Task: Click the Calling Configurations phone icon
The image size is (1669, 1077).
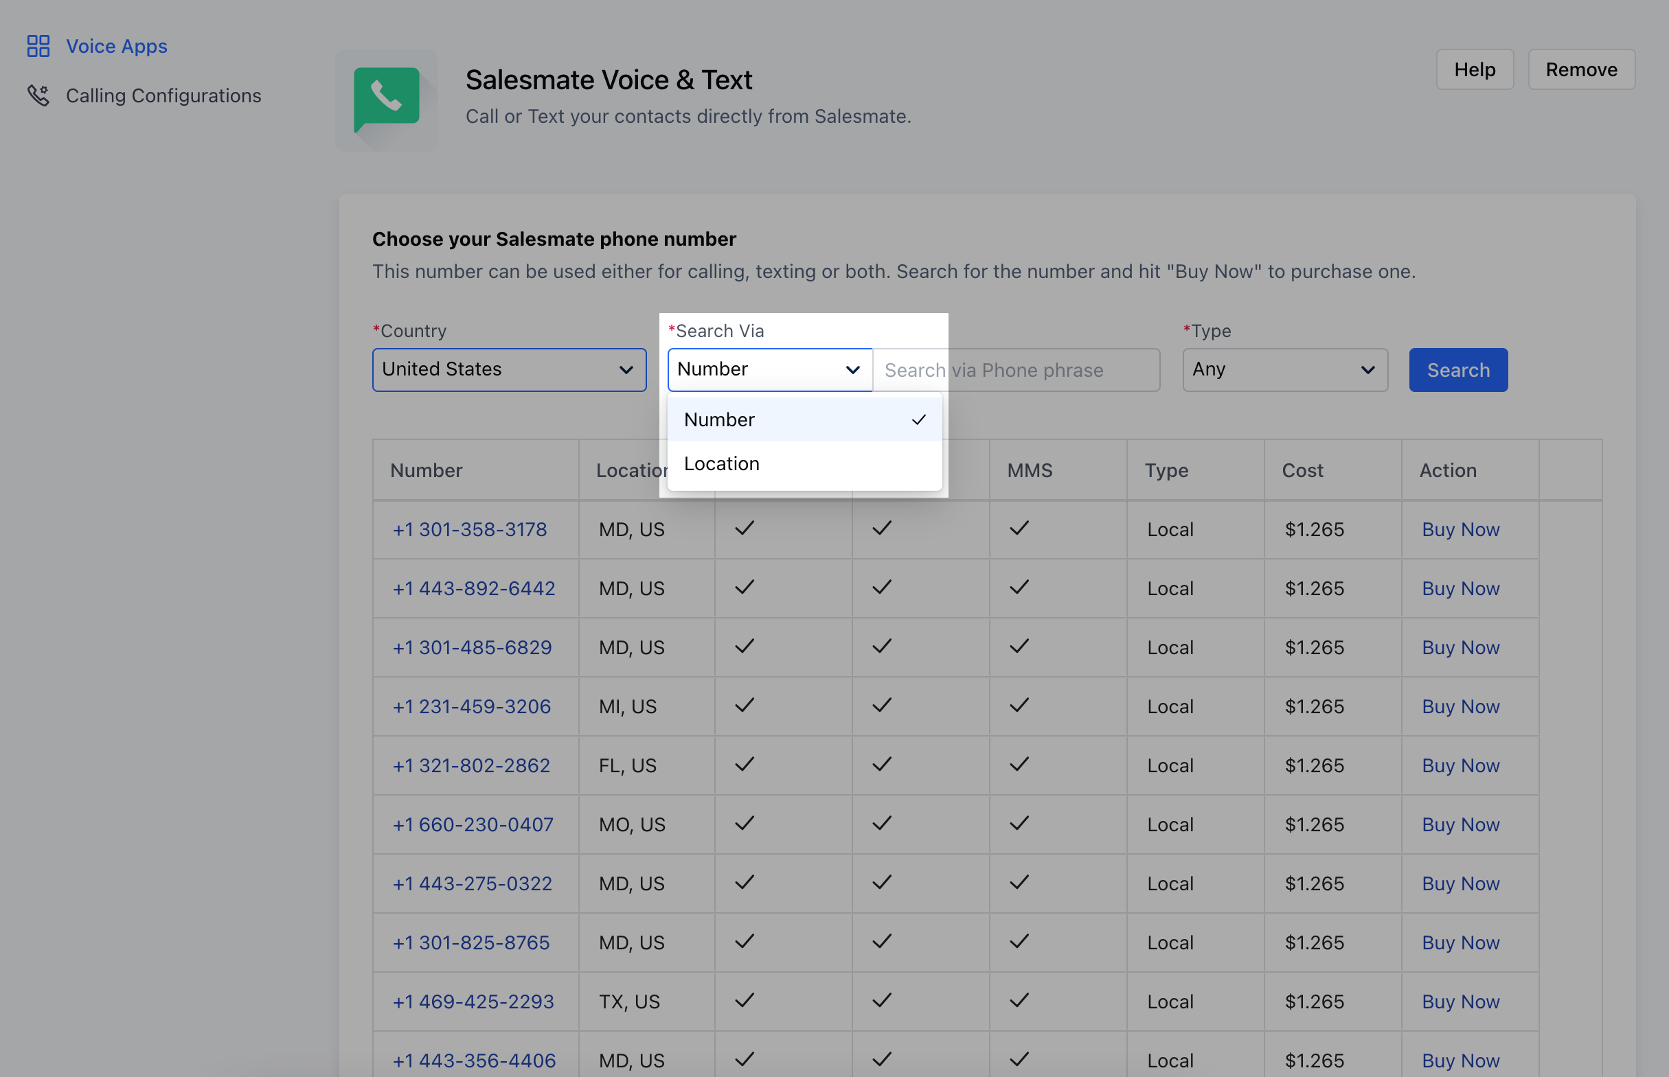Action: click(x=38, y=95)
